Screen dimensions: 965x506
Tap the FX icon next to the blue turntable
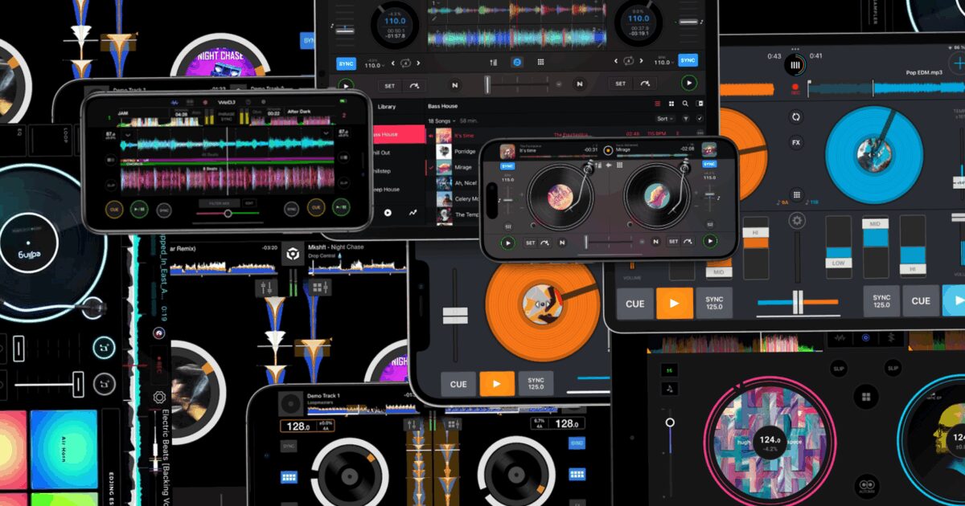[x=796, y=141]
